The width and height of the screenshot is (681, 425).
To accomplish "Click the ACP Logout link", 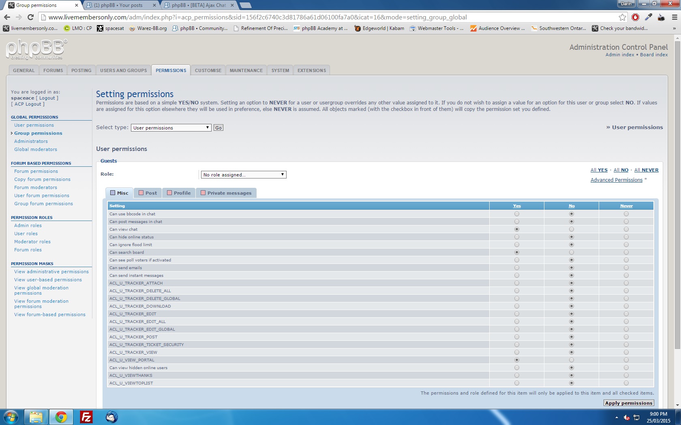I will (28, 104).
